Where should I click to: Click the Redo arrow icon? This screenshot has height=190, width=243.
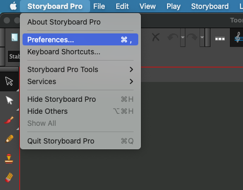click(192, 37)
